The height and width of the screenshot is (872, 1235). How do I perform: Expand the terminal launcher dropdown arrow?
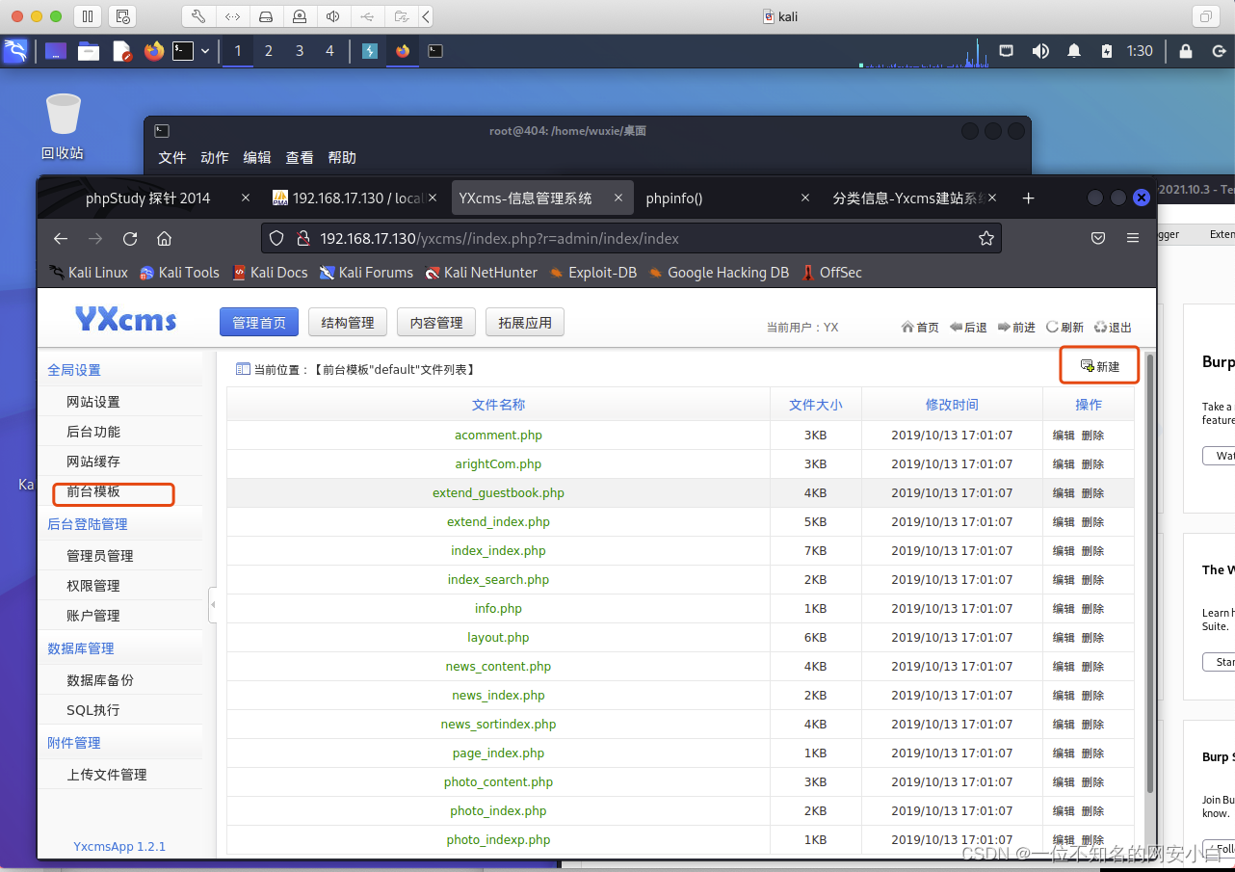[205, 51]
